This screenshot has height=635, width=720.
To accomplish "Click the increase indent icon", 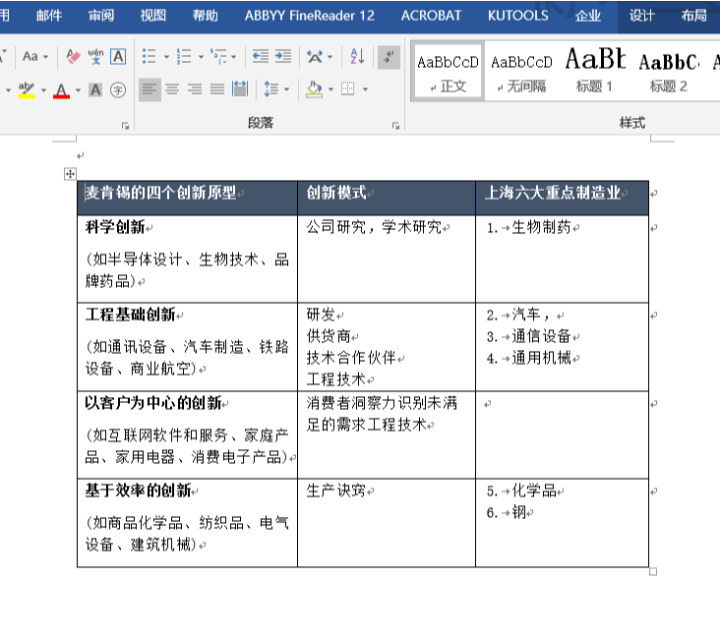I will coord(283,57).
